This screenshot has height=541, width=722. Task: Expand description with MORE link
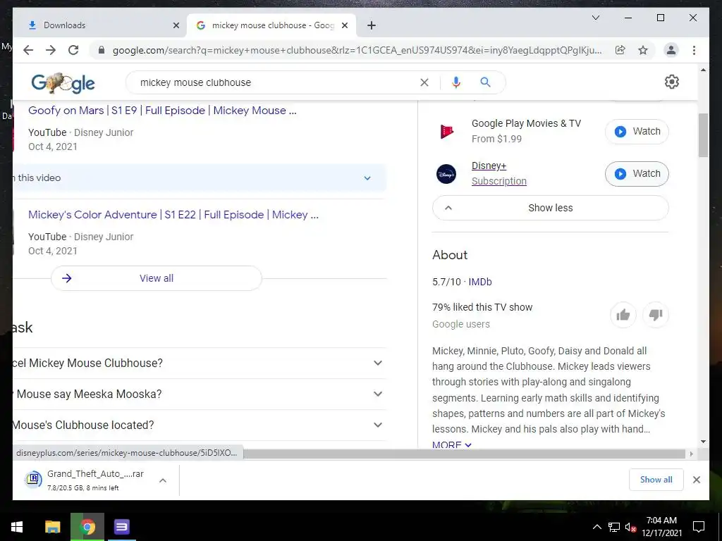point(452,444)
